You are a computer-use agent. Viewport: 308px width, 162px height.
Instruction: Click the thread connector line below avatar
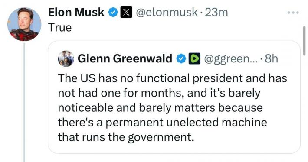point(24,102)
